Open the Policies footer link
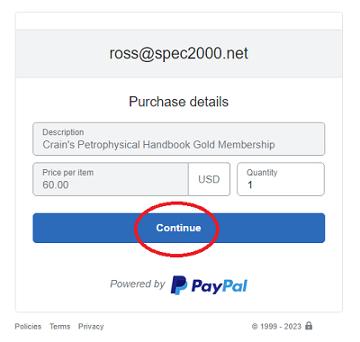The width and height of the screenshot is (360, 342). (28, 327)
